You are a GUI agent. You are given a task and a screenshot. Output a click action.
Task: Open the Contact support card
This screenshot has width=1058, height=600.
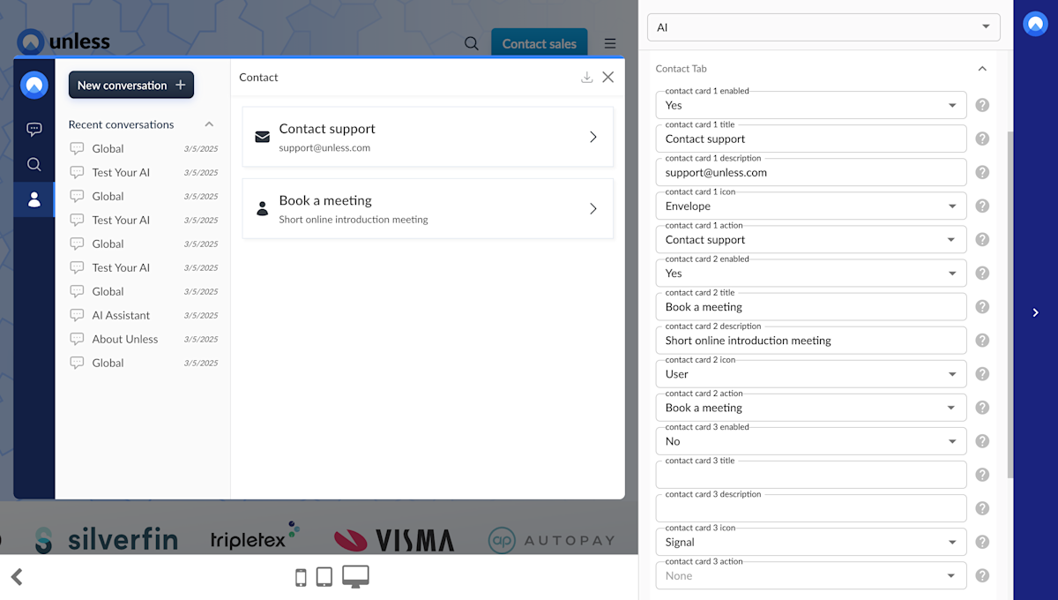[428, 136]
